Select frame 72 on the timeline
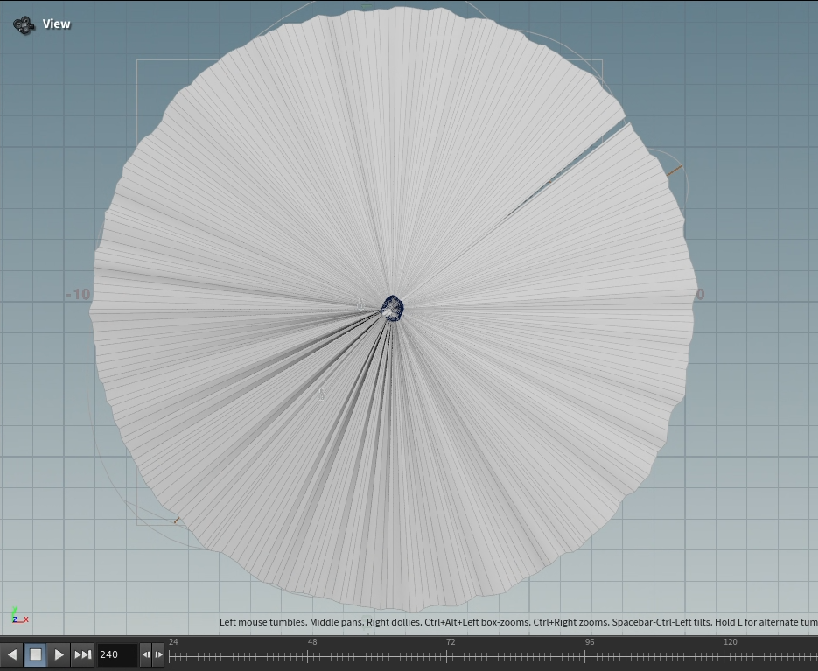 point(451,655)
